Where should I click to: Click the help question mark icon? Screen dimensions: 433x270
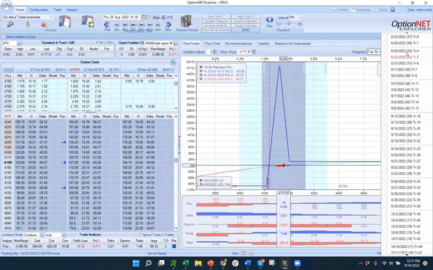point(393,10)
